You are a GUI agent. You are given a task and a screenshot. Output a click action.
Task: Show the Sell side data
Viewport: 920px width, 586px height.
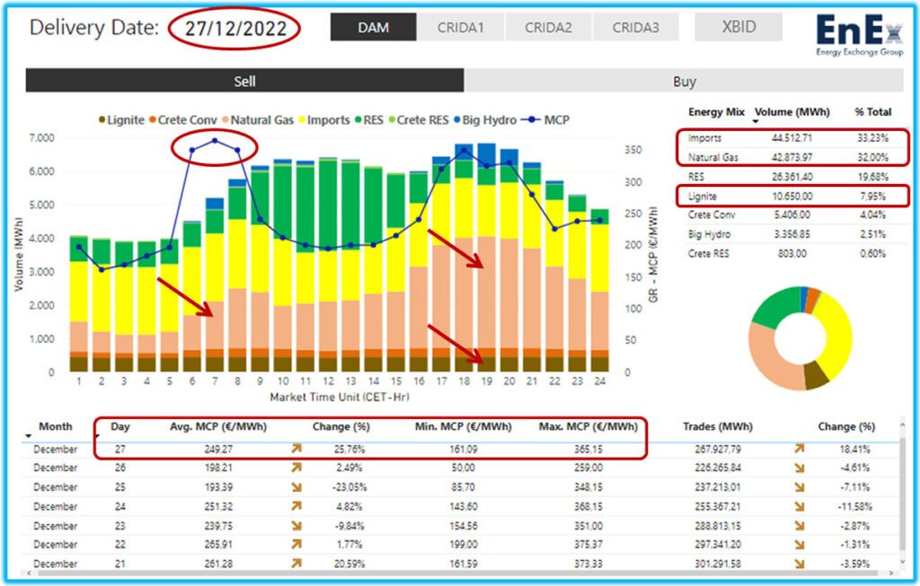click(244, 81)
